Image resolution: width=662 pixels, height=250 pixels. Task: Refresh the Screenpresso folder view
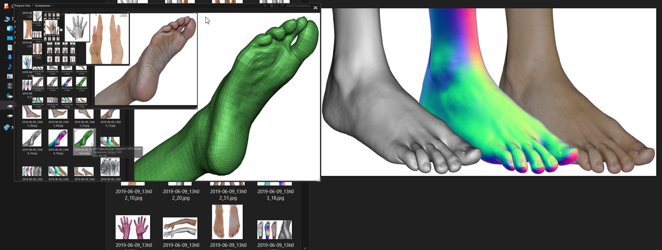(272, 6)
